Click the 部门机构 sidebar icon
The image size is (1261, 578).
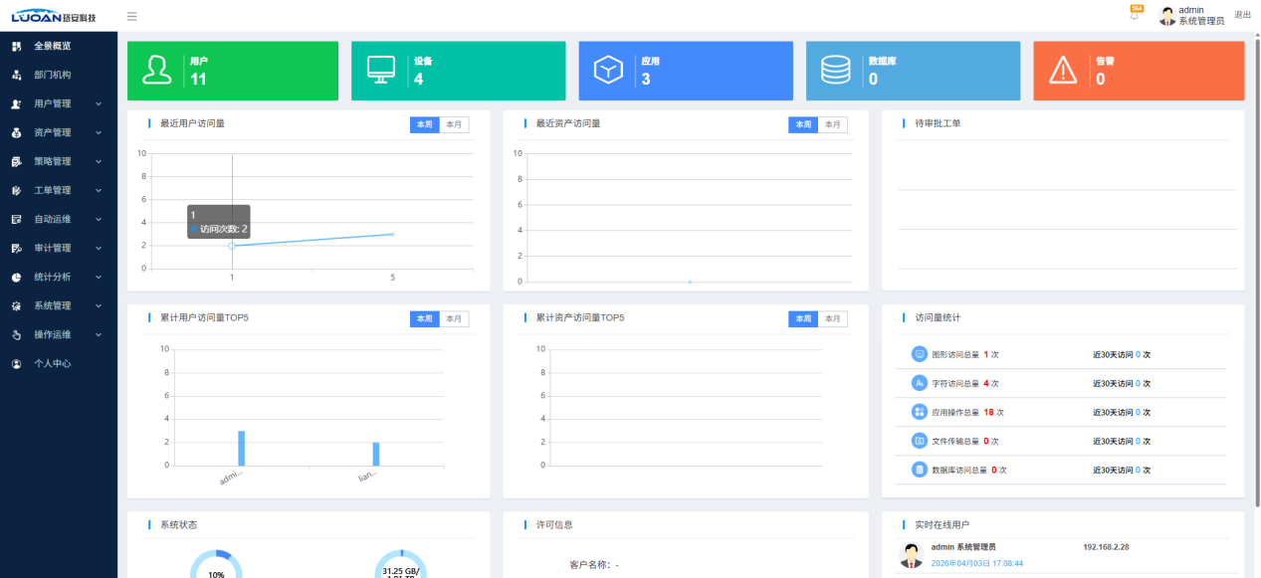pyautogui.click(x=16, y=75)
